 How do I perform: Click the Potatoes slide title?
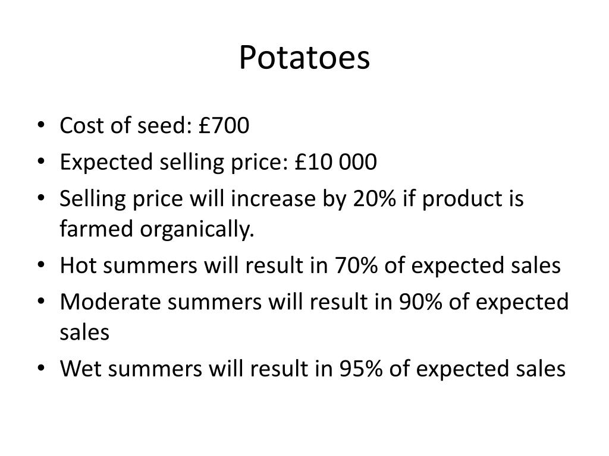click(x=304, y=58)
